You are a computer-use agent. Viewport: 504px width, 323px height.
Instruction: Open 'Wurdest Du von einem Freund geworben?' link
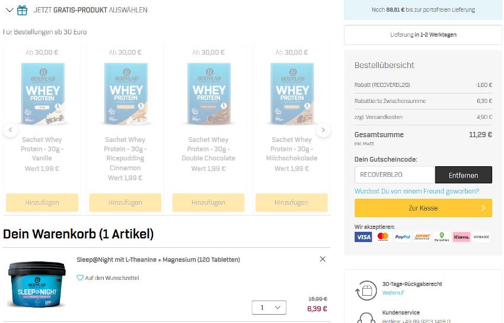[417, 191]
